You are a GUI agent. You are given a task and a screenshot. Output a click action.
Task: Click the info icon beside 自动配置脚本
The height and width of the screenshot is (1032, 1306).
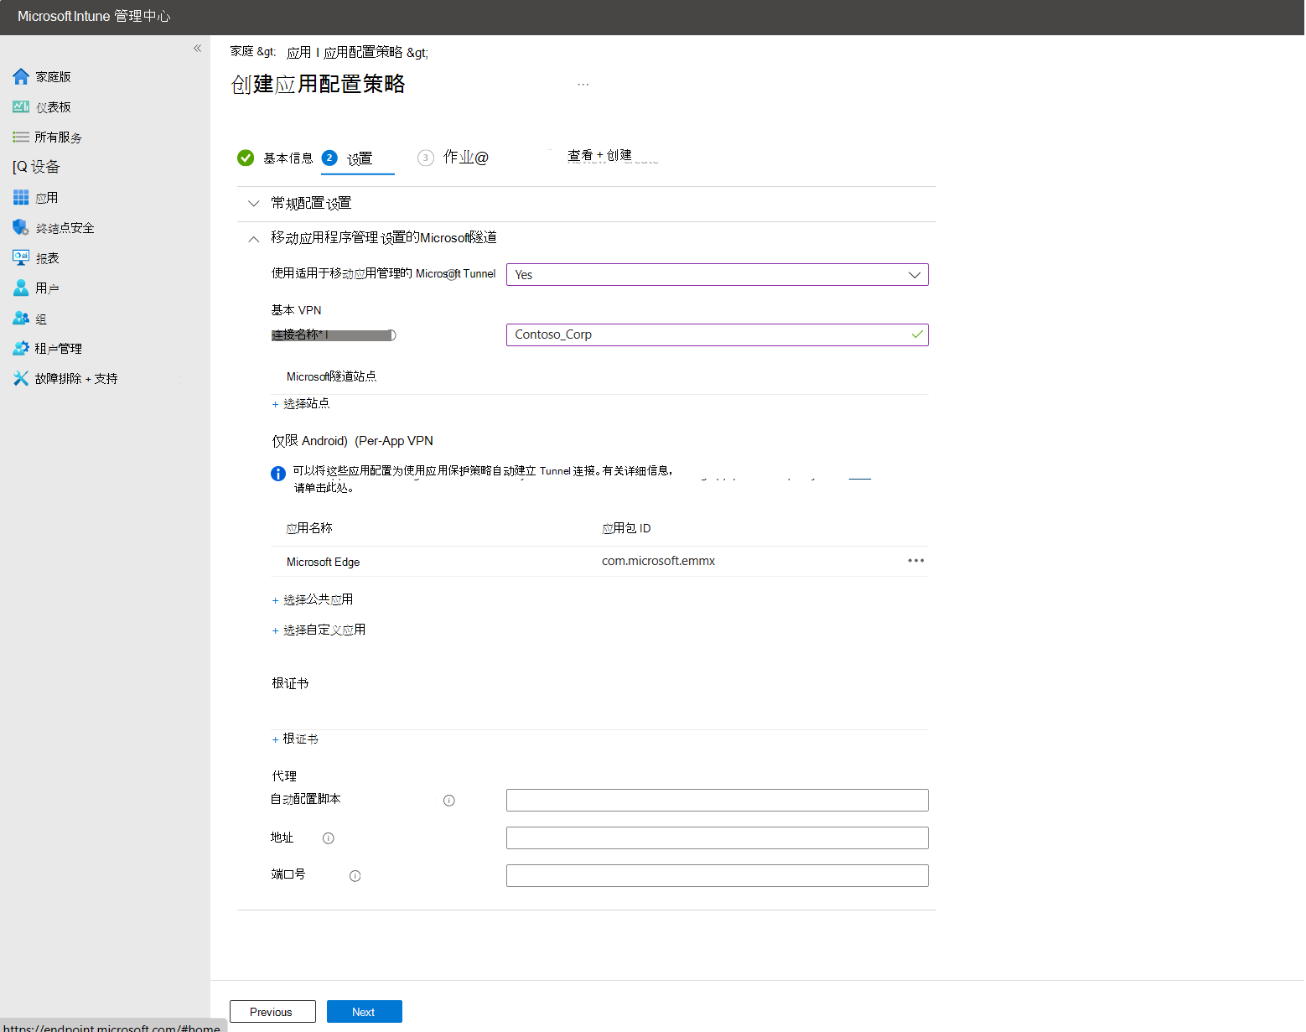449,801
